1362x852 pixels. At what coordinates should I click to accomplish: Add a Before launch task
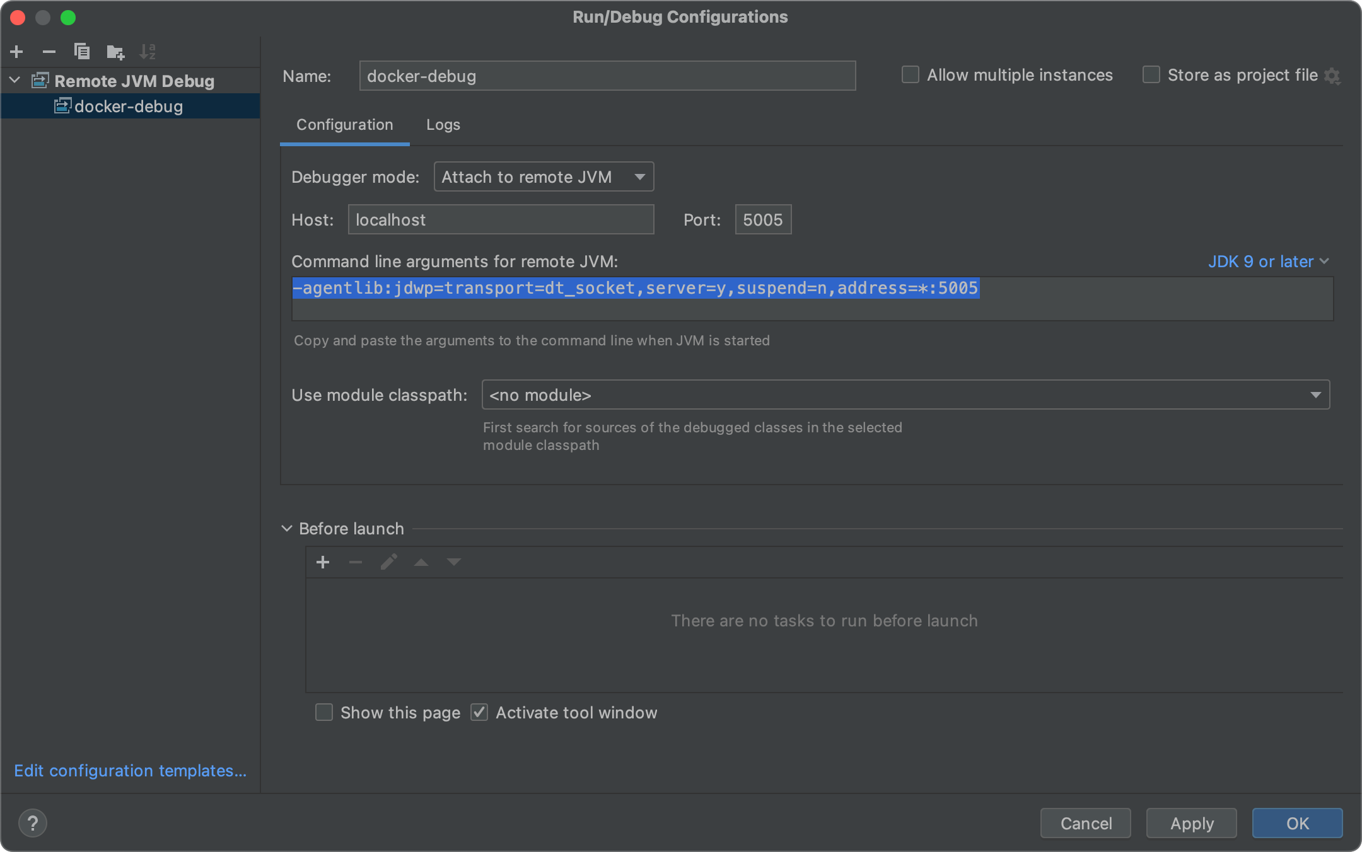(x=323, y=562)
